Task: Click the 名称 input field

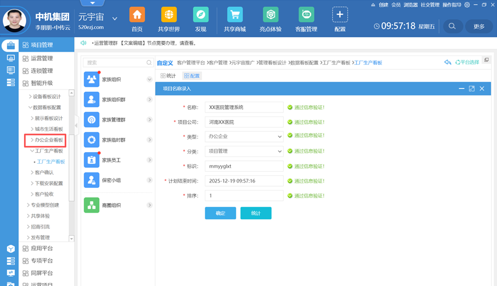Action: point(244,107)
